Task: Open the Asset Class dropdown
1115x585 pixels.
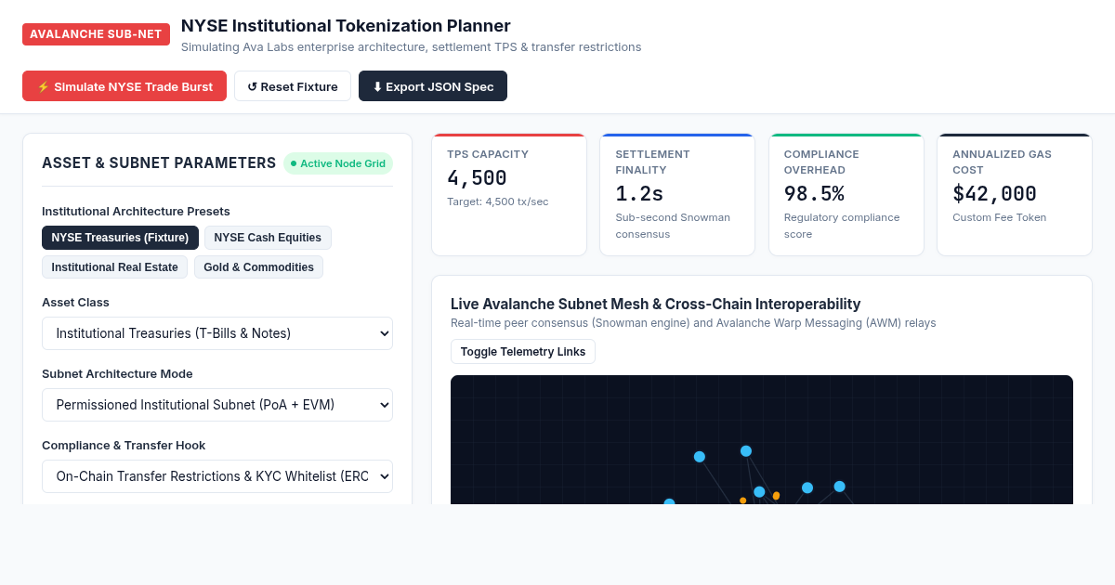Action: [x=217, y=333]
